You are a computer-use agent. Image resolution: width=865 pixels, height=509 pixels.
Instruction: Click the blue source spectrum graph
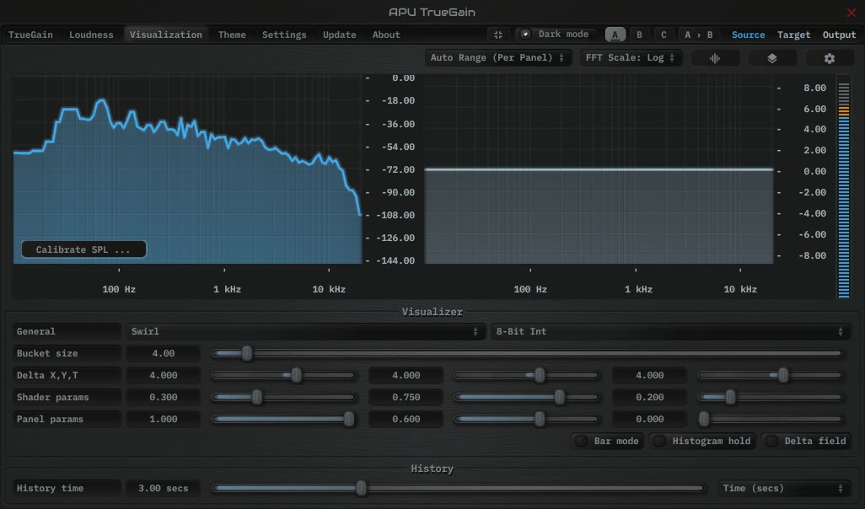[187, 169]
